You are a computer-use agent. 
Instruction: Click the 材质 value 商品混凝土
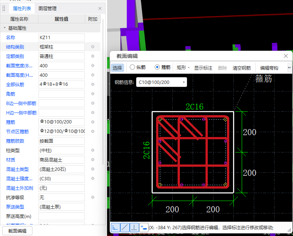[61, 160]
